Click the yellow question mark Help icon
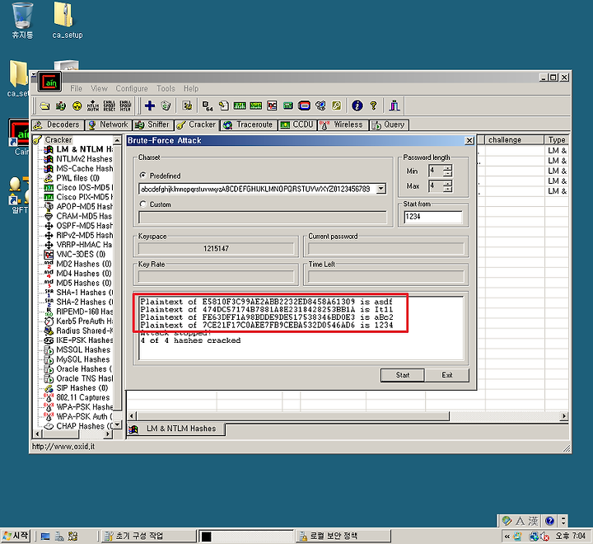This screenshot has width=593, height=544. (x=373, y=106)
